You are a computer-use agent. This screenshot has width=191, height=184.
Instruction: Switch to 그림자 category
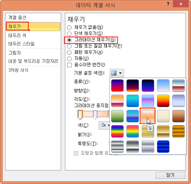pyautogui.click(x=15, y=53)
